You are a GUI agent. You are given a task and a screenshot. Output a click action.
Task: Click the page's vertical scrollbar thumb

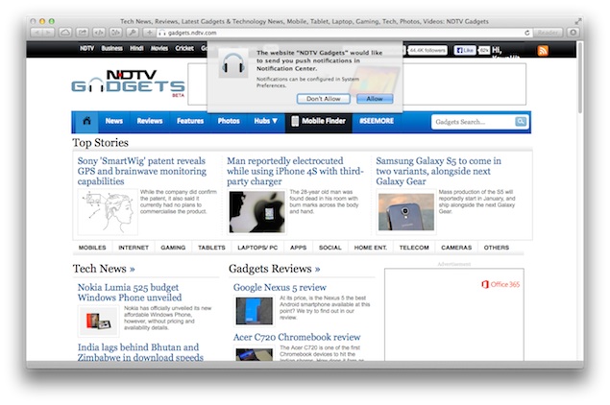[580, 78]
